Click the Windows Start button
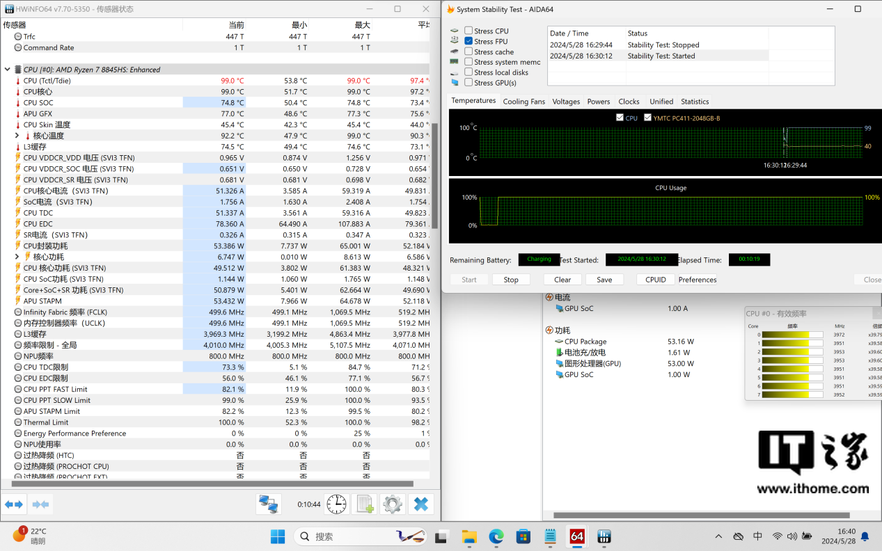882x551 pixels. coord(277,536)
